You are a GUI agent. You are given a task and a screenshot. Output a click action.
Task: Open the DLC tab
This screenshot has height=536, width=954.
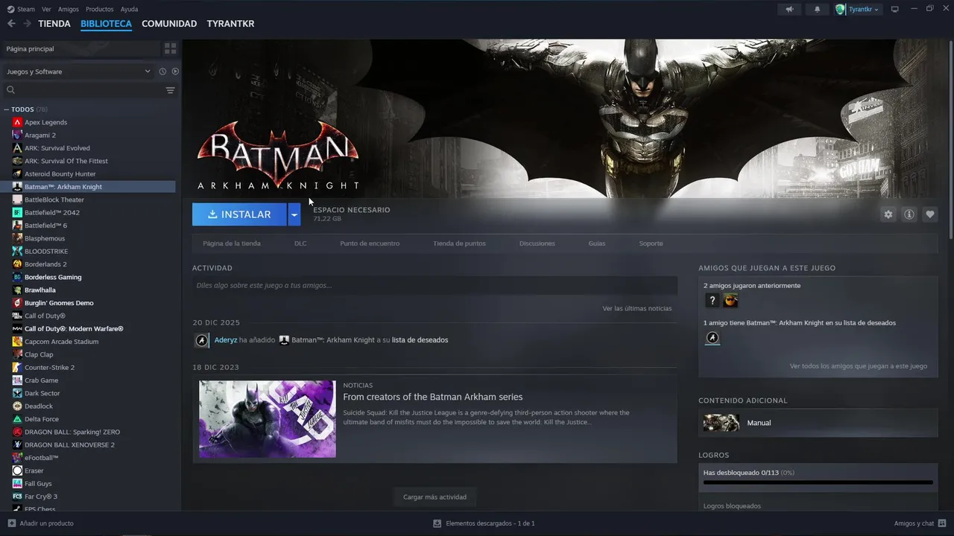click(x=300, y=243)
